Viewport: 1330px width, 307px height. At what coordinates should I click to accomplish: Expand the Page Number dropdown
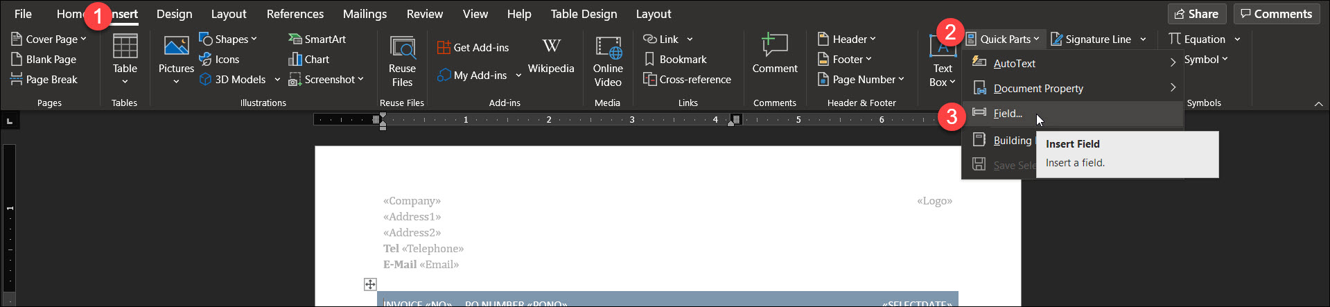coord(861,80)
